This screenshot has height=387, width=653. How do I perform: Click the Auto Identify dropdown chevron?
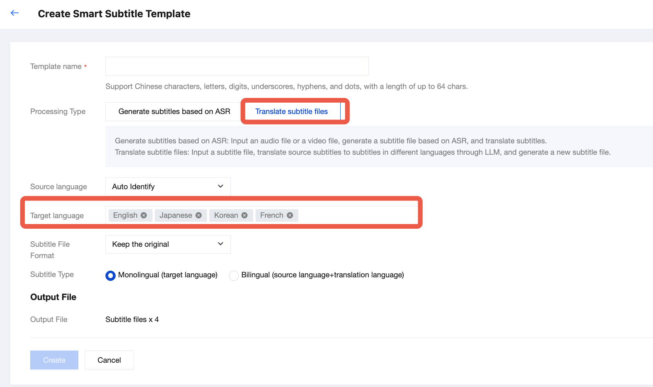pos(221,186)
